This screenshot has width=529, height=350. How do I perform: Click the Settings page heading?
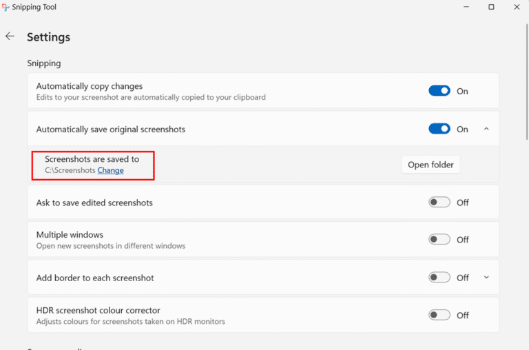click(x=49, y=37)
